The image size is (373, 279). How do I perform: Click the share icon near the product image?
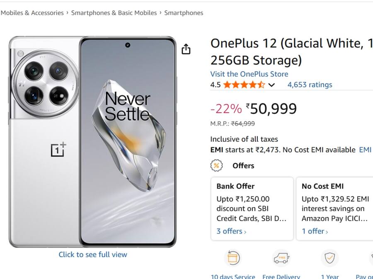pos(186,49)
